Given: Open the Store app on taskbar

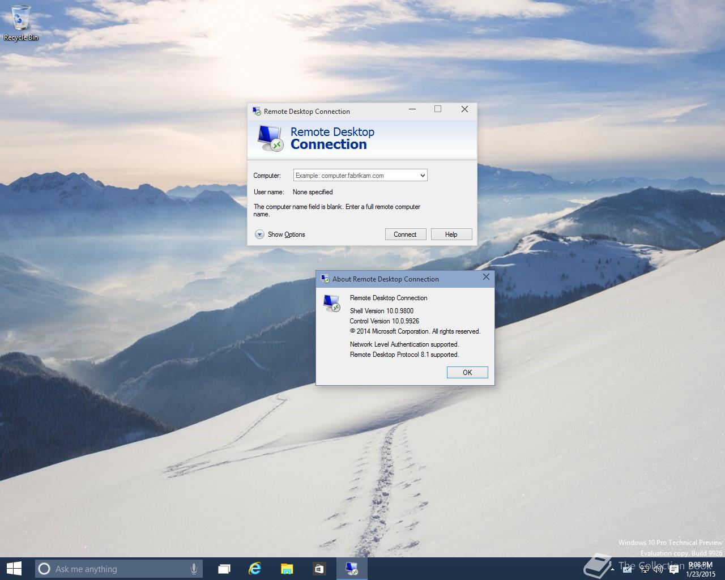Looking at the screenshot, I should (x=319, y=569).
